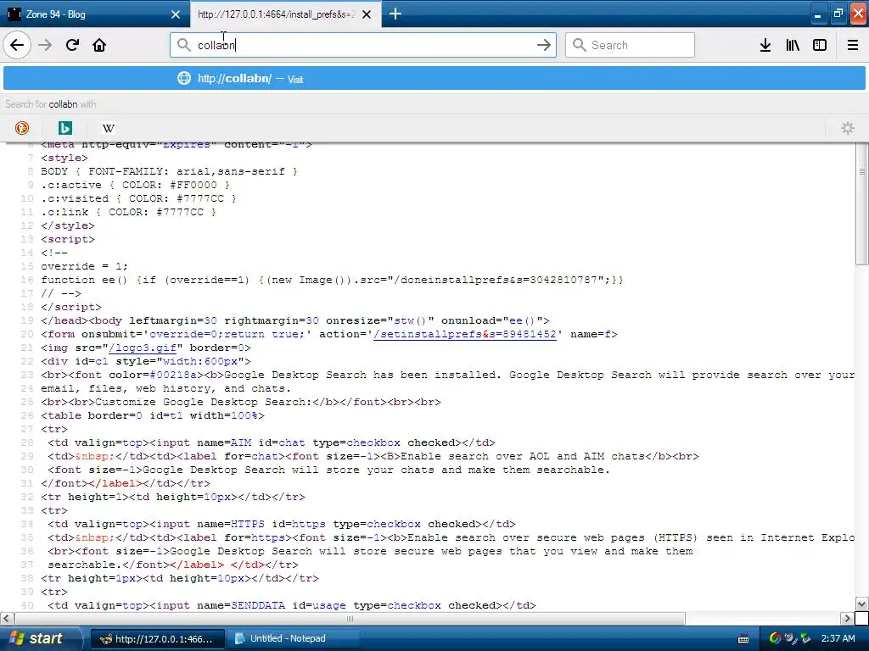Search with the Bing engine icon
869x651 pixels.
pyautogui.click(x=64, y=128)
